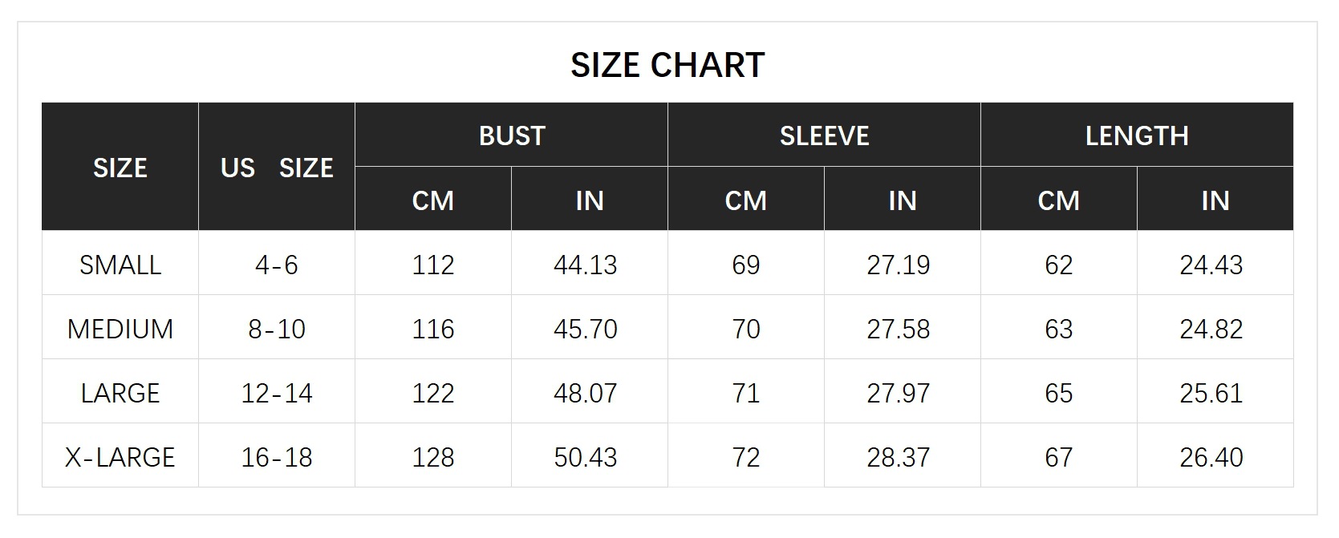Select the 50.43 bust inch value
The width and height of the screenshot is (1339, 538).
coord(586,457)
